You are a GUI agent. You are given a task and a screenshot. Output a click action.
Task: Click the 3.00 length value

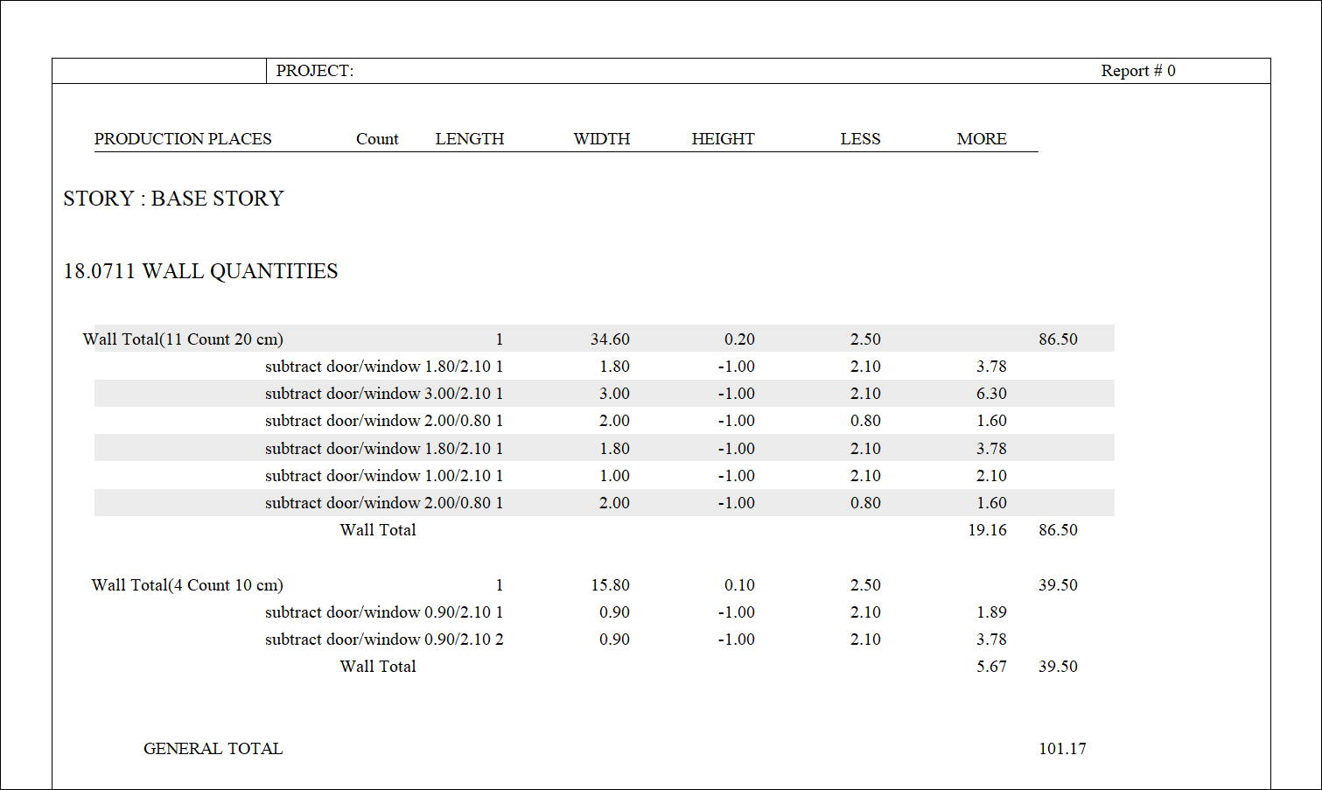(x=614, y=394)
